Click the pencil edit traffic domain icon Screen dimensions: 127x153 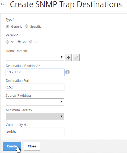pyautogui.click(x=76, y=57)
